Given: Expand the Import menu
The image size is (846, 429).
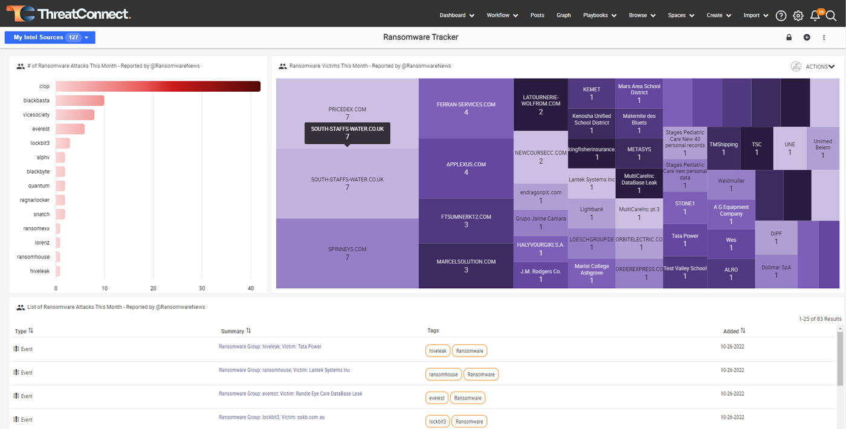Looking at the screenshot, I should click(756, 16).
